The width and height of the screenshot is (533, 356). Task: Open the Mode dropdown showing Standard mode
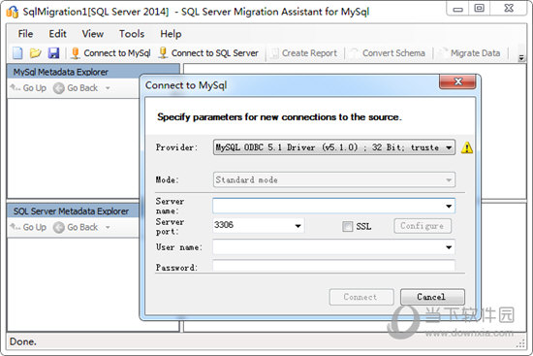pos(334,179)
